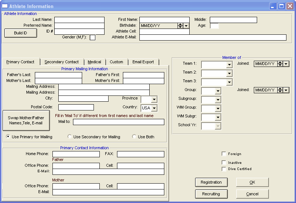Open the Email Export tab
The height and width of the screenshot is (203, 296).
click(143, 62)
